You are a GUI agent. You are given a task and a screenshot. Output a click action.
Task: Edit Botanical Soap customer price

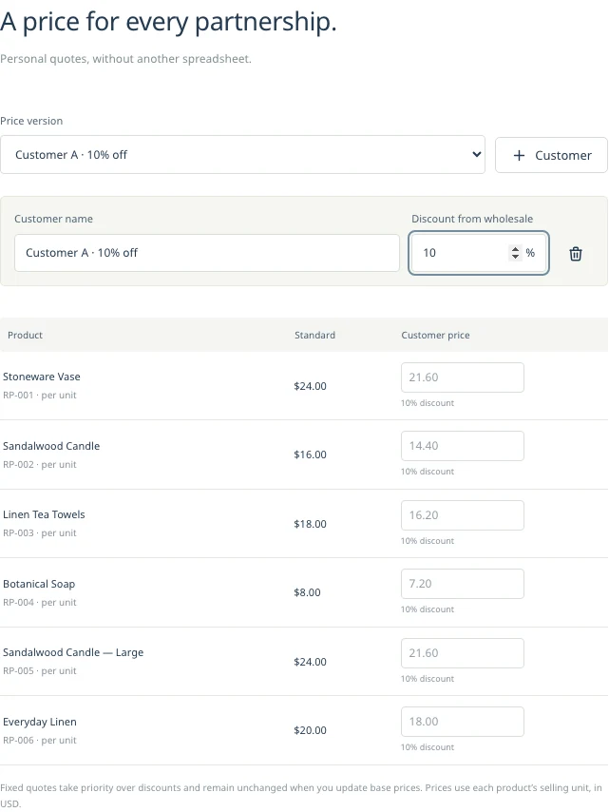point(462,584)
